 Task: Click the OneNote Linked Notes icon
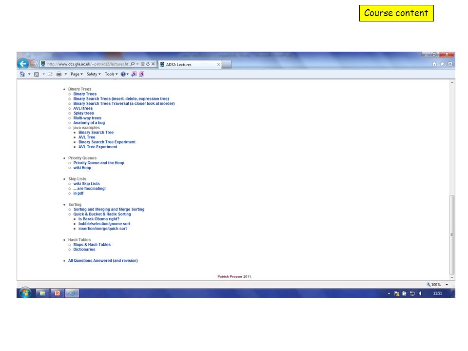pyautogui.click(x=142, y=74)
